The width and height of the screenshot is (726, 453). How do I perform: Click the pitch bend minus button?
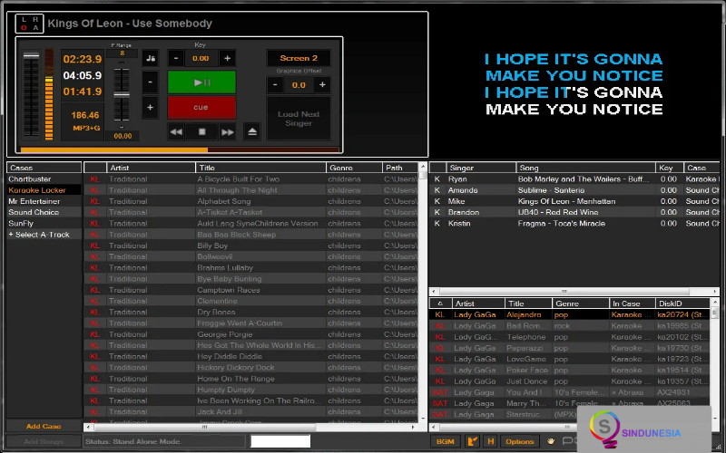click(x=150, y=82)
